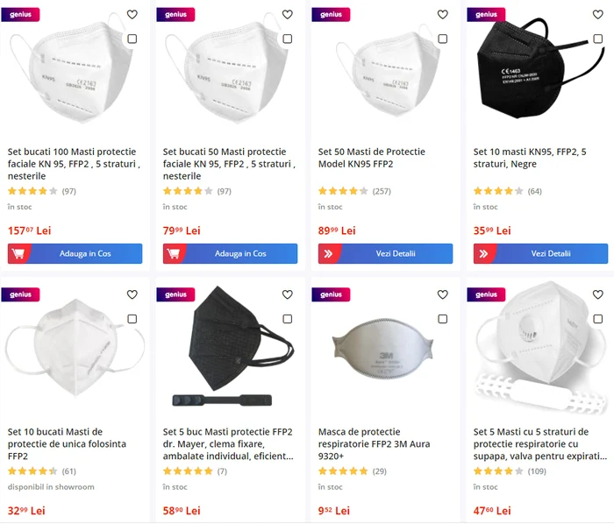The image size is (614, 524).
Task: Favorite the black KN95 10-mask set
Action: point(597,15)
